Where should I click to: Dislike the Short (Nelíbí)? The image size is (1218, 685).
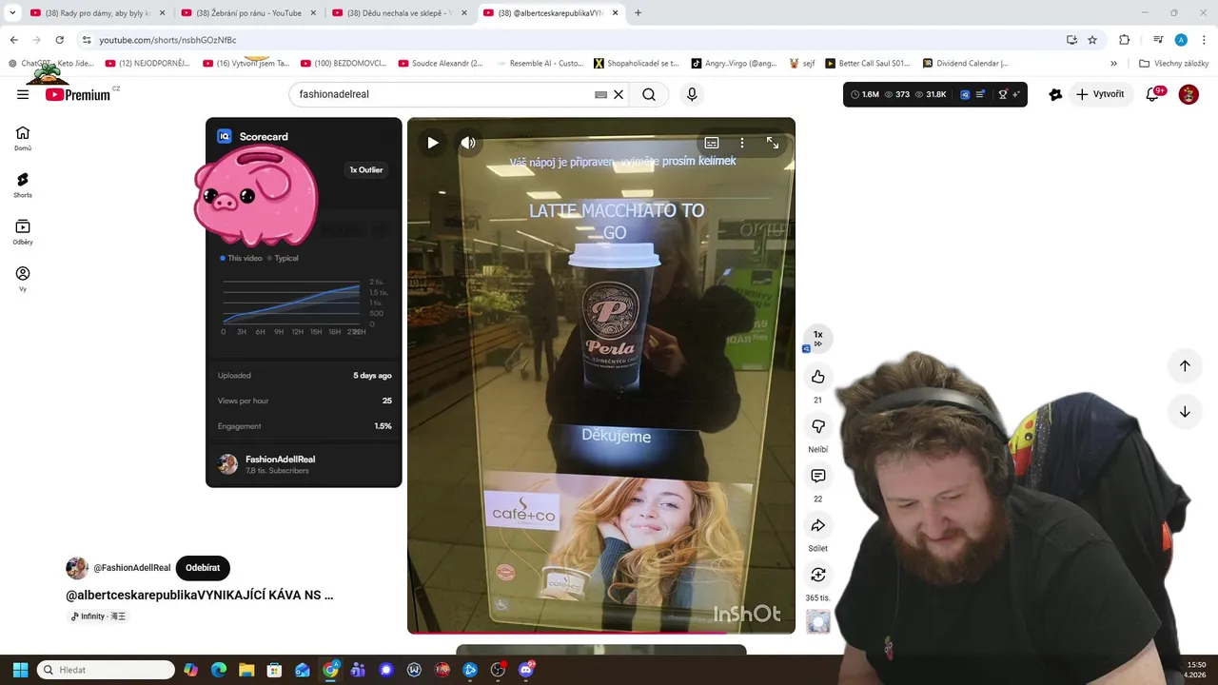(x=817, y=426)
